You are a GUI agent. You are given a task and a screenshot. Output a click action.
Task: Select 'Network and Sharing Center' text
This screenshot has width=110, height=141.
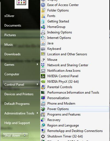point(68,65)
